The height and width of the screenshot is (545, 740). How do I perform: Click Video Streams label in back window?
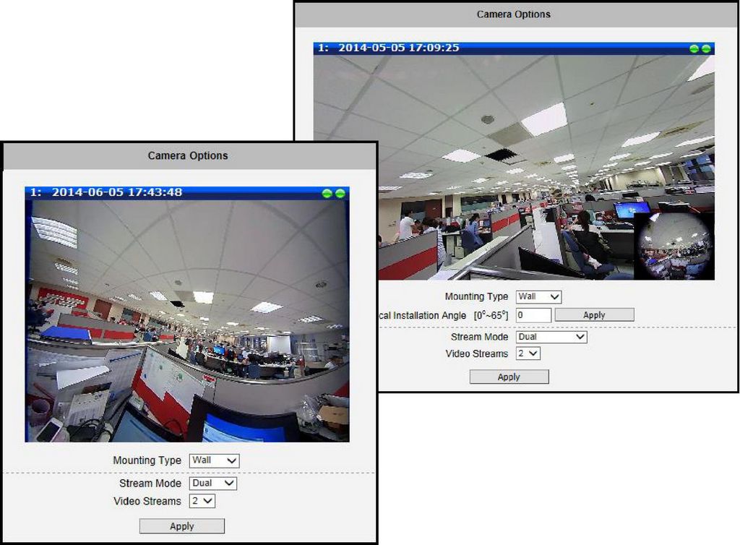coord(477,354)
